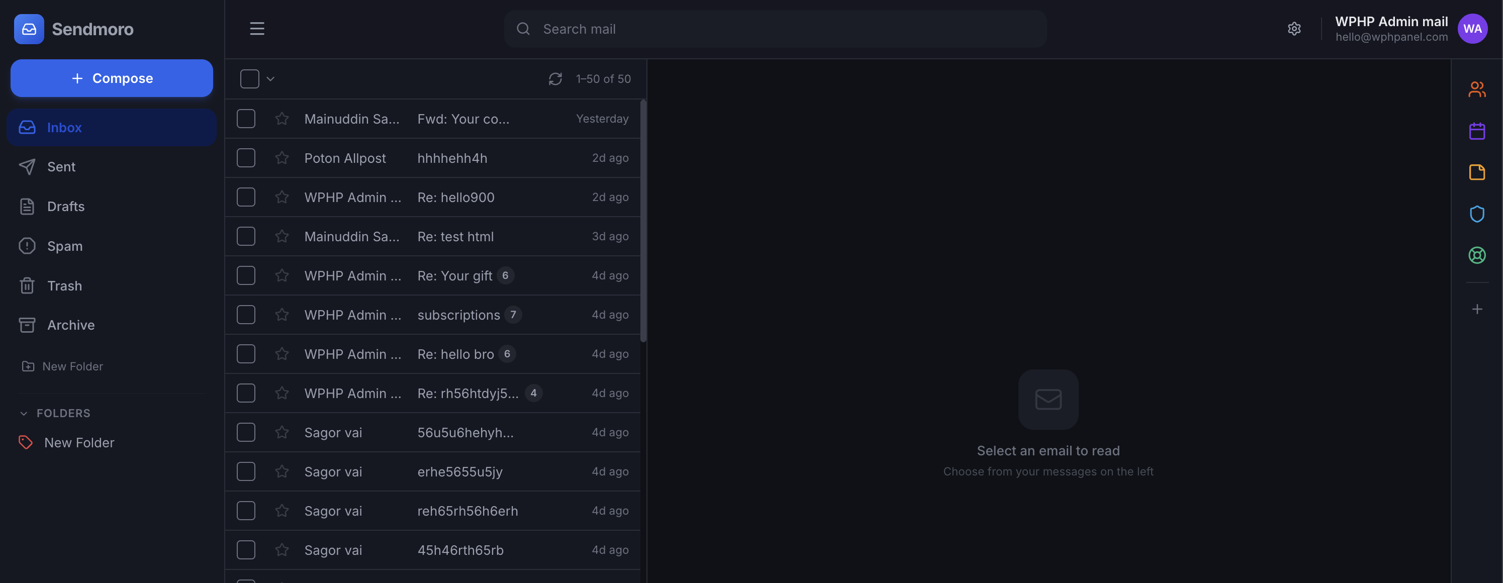Viewport: 1503px width, 583px height.
Task: Refresh the inbox message list
Action: 555,78
